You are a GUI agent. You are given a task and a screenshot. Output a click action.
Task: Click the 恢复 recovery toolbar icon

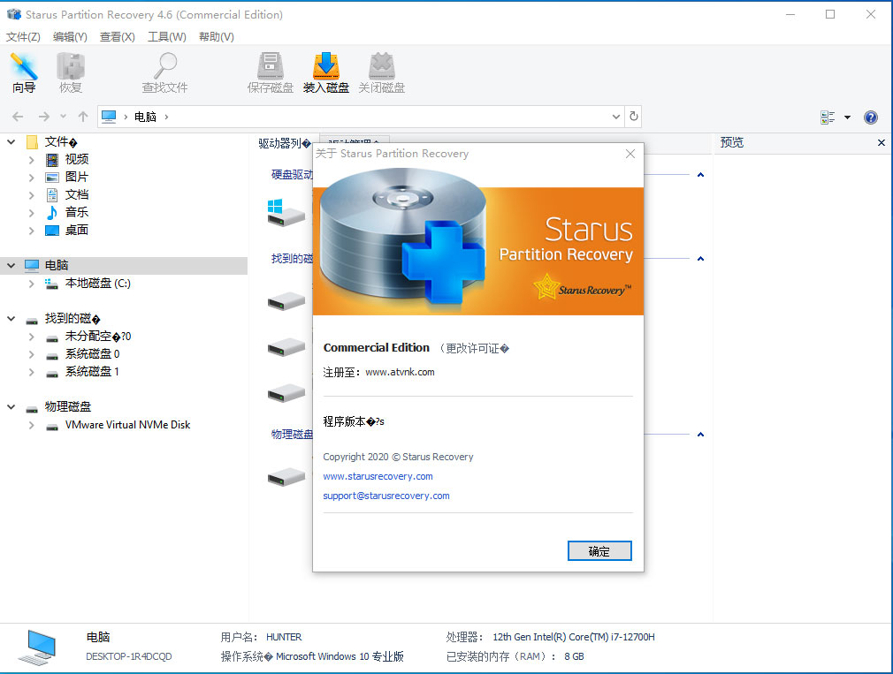71,72
